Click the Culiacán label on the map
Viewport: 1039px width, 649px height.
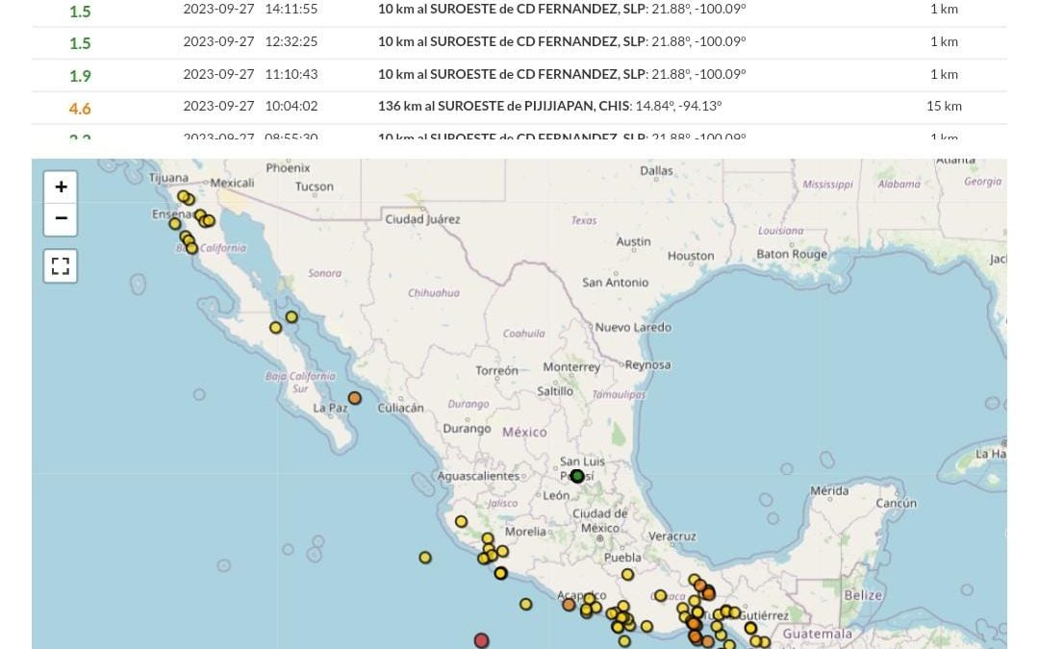(x=400, y=408)
